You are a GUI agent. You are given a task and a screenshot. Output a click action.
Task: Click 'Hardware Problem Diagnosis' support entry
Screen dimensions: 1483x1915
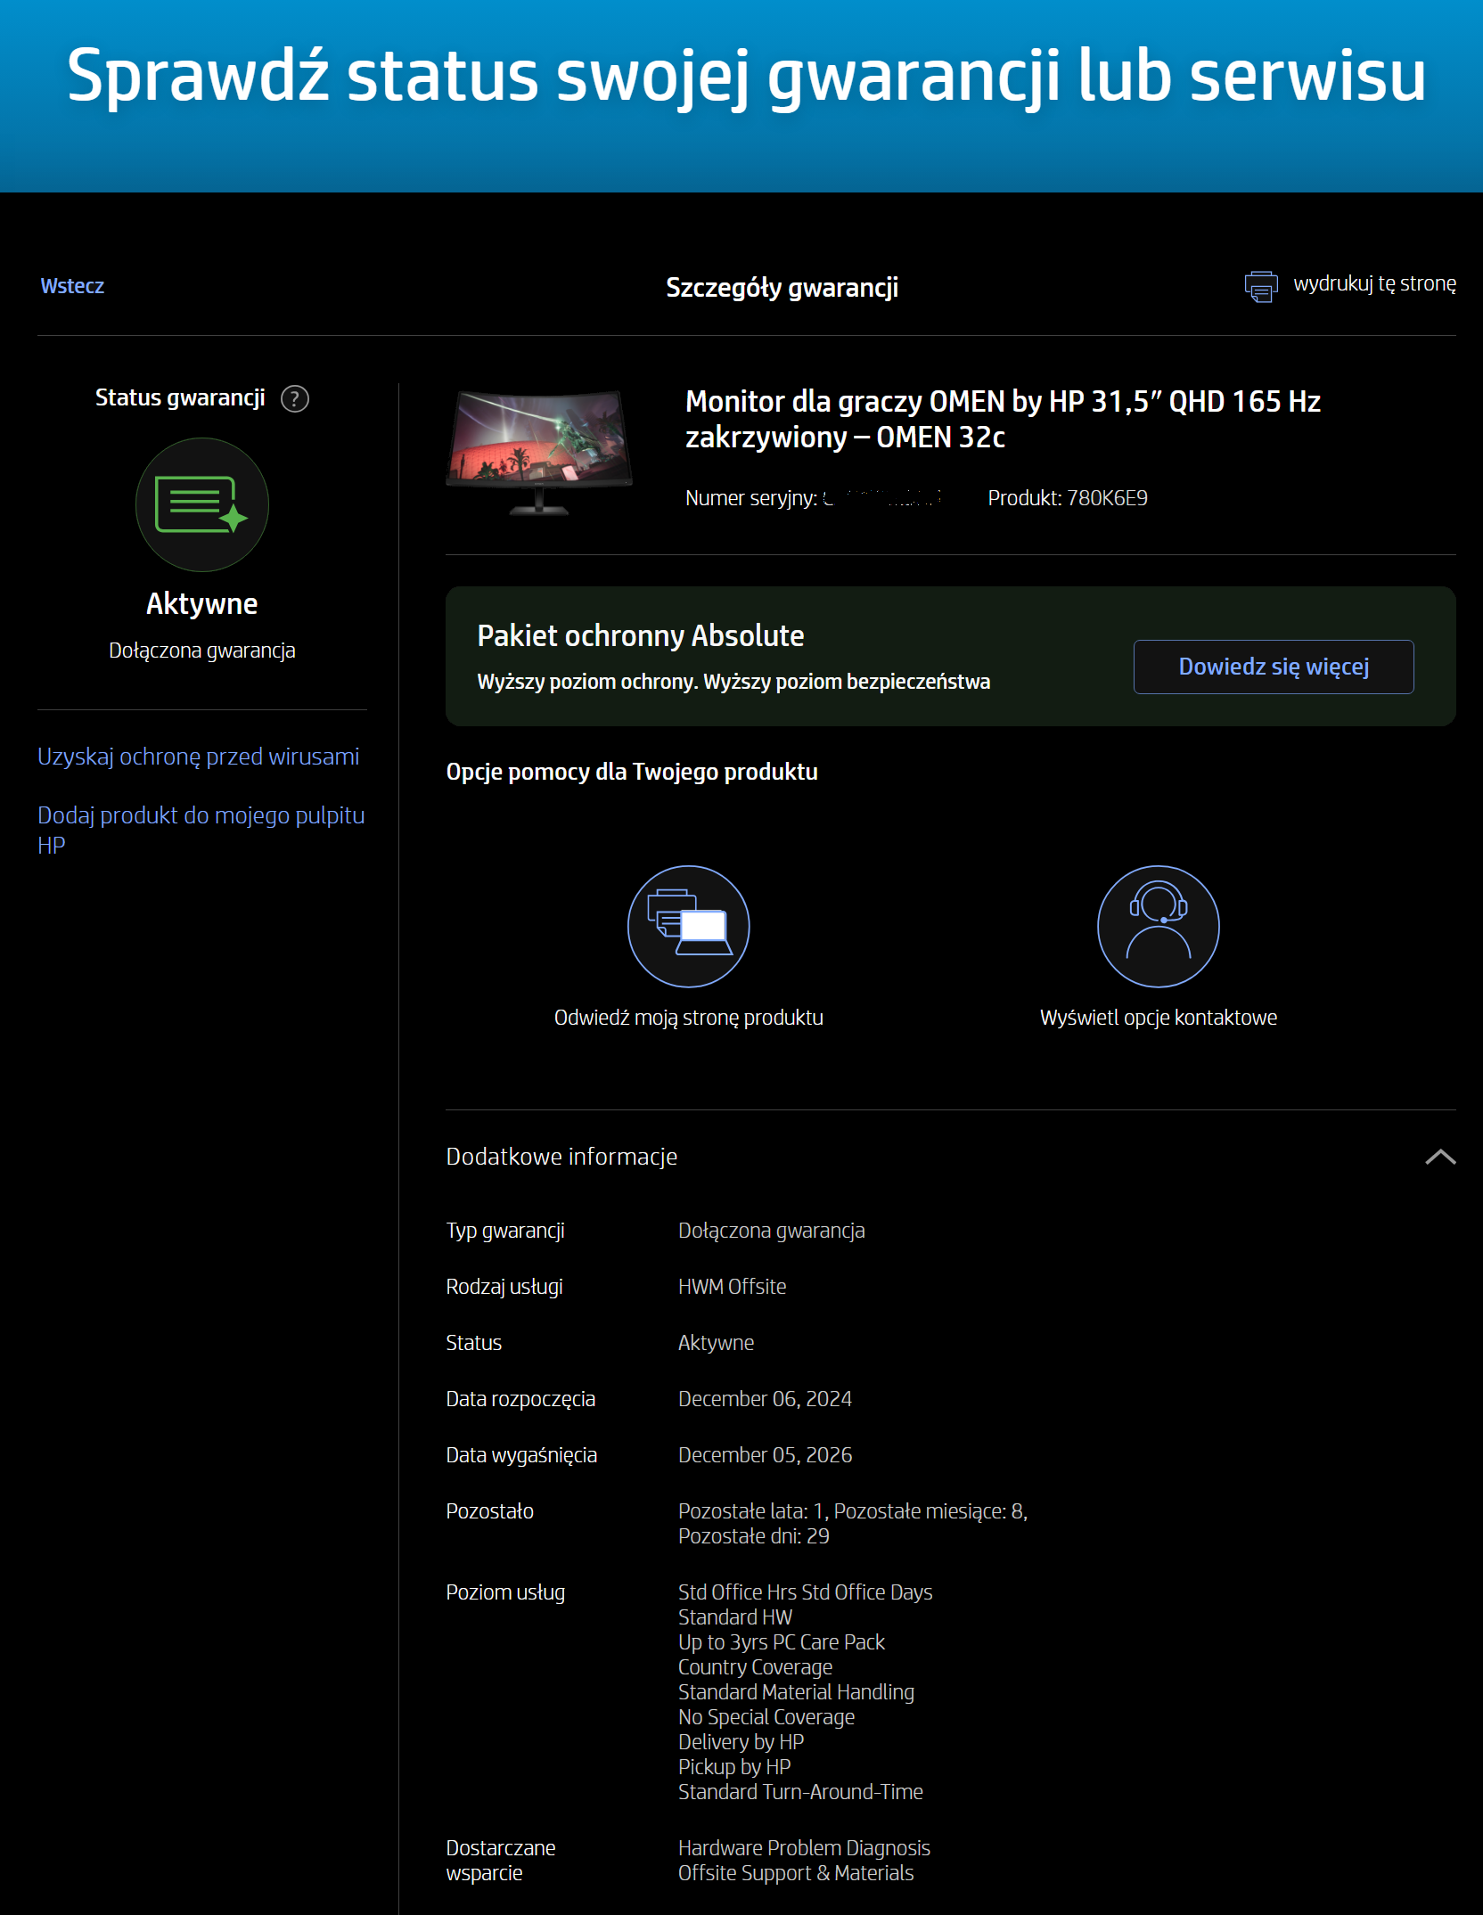[804, 1848]
